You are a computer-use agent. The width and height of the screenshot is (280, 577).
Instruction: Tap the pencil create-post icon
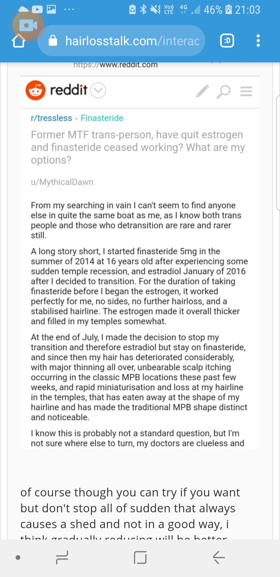(202, 91)
